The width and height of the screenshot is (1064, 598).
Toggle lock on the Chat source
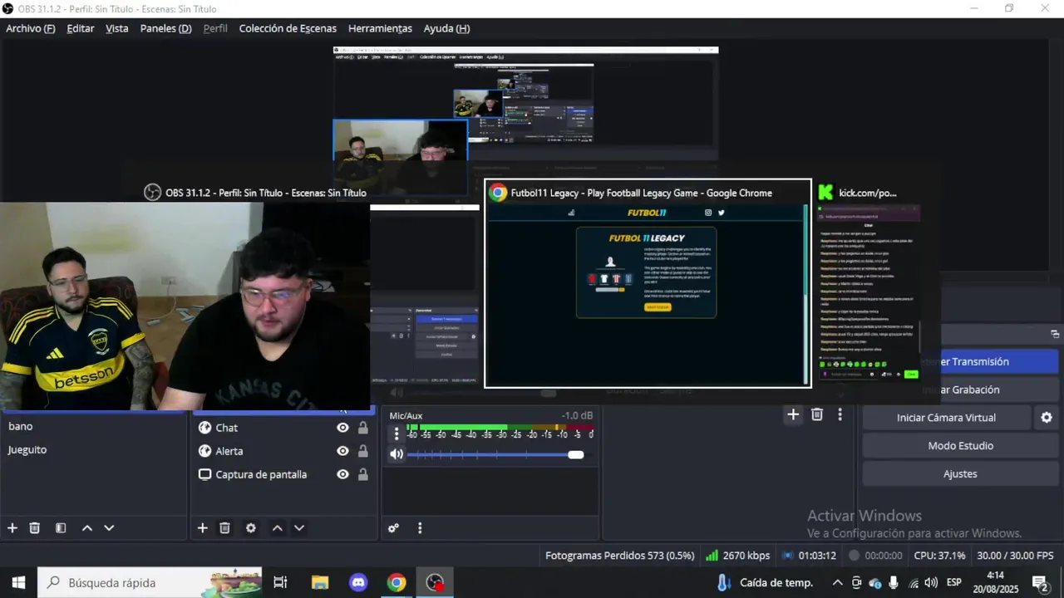[x=363, y=428]
